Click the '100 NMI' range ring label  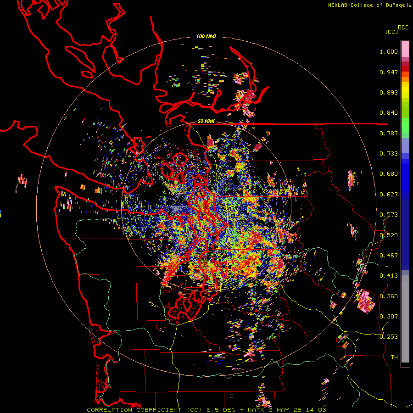pyautogui.click(x=206, y=36)
